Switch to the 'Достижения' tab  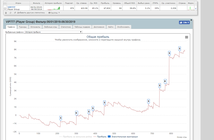pos(99,27)
